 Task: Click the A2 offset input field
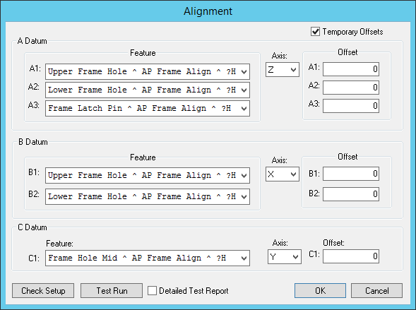click(351, 88)
